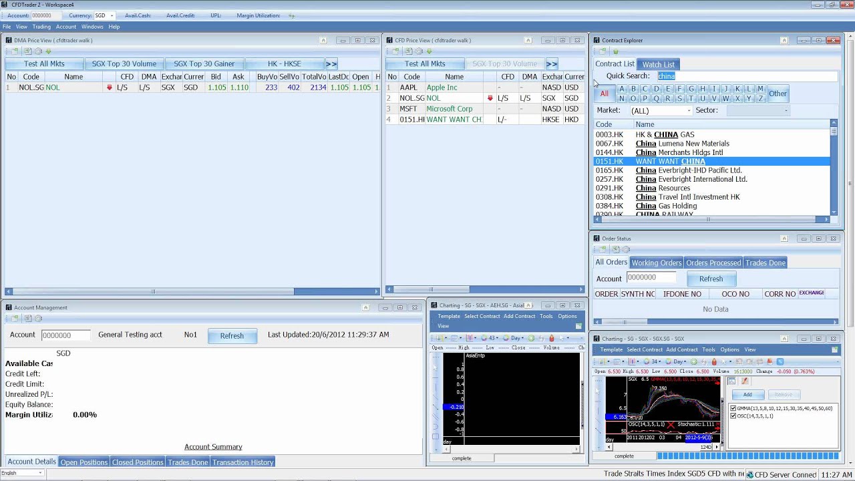
Task: Click grid table icon in DMA Price View toolbar
Action: click(x=14, y=51)
